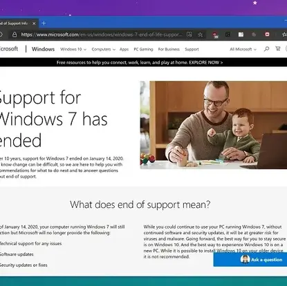Click the gray puzzle extension icon
The height and width of the screenshot is (286, 287).
click(254, 35)
